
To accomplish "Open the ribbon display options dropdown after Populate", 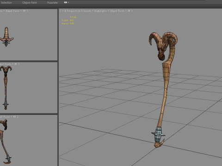I will (67, 2).
